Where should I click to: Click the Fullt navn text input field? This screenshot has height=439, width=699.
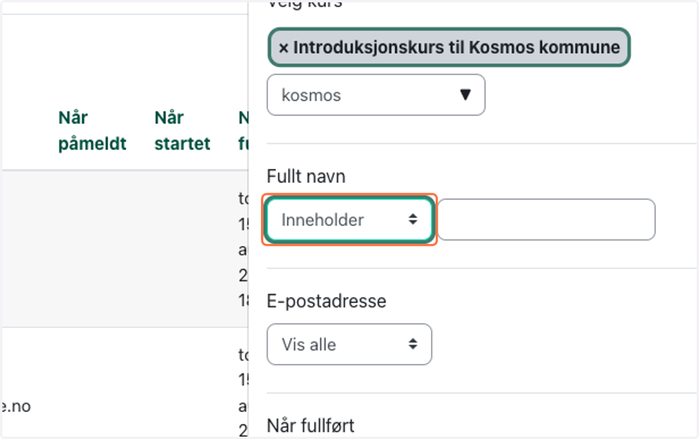tap(546, 220)
